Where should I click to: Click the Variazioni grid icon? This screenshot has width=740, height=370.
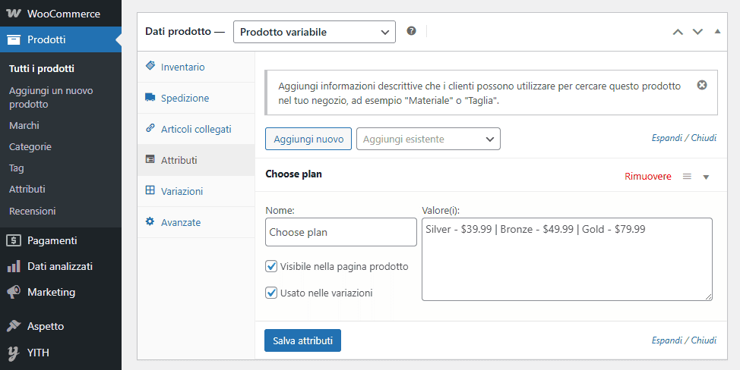(150, 190)
